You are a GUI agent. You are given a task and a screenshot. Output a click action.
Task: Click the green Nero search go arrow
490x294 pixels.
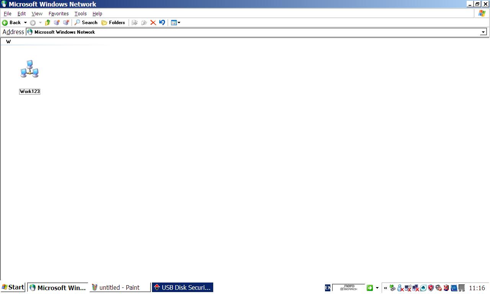tap(369, 288)
